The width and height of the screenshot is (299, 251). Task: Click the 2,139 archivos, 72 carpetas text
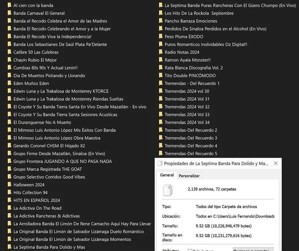[212, 189]
